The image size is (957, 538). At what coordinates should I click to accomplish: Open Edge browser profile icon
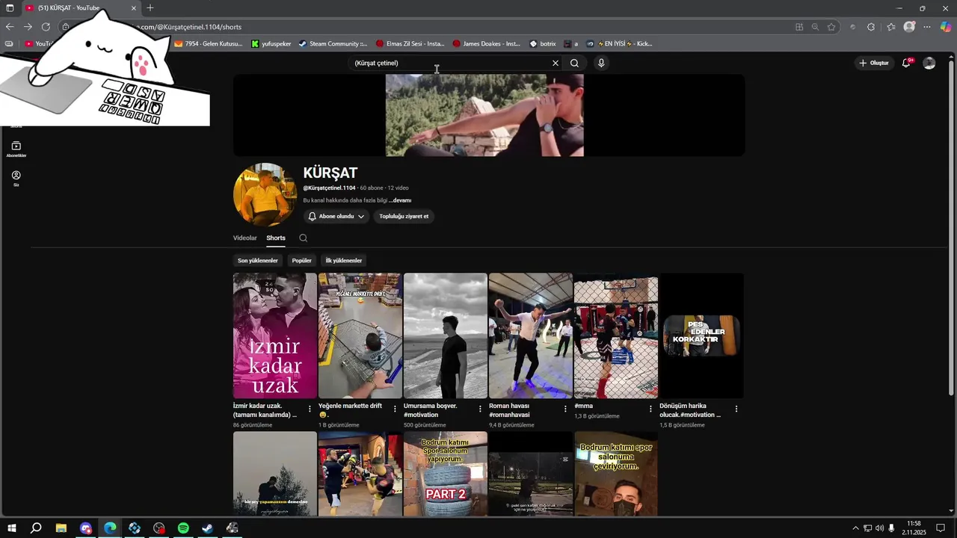[x=909, y=27]
